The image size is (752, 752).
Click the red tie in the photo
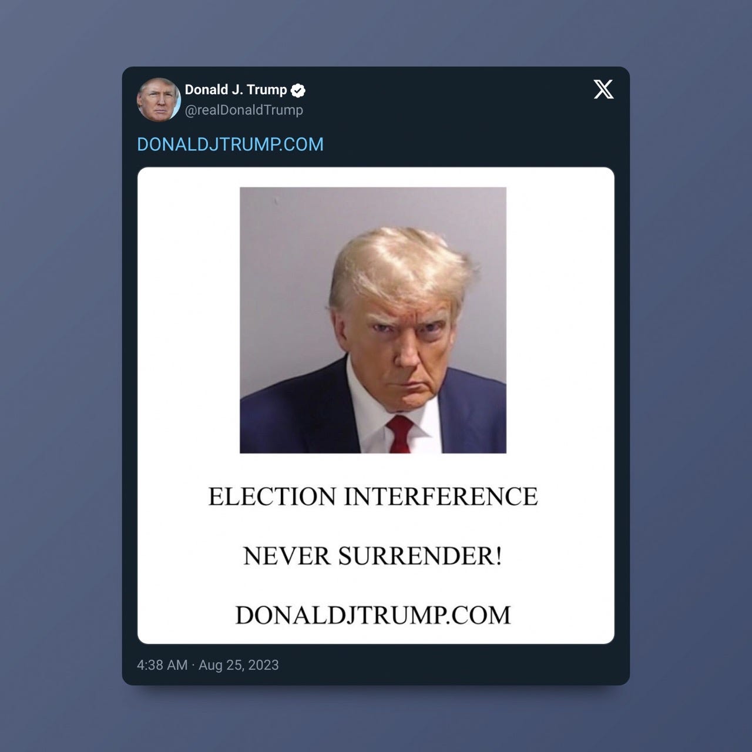click(x=399, y=434)
